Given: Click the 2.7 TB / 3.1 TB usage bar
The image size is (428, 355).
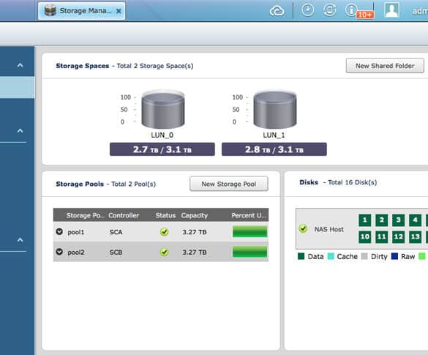Looking at the screenshot, I should tap(162, 149).
